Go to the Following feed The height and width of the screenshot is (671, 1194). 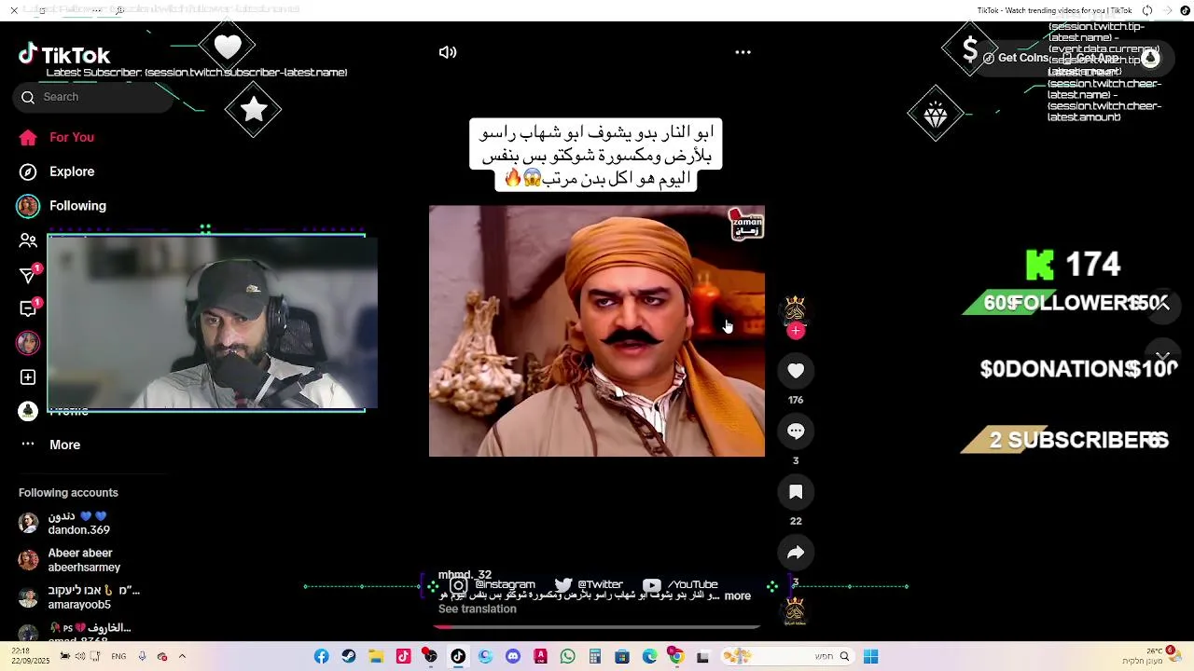(x=62, y=206)
